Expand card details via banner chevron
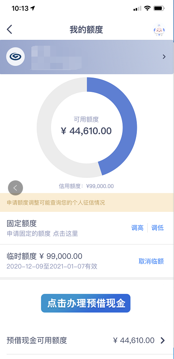The image size is (174, 359). [164, 57]
